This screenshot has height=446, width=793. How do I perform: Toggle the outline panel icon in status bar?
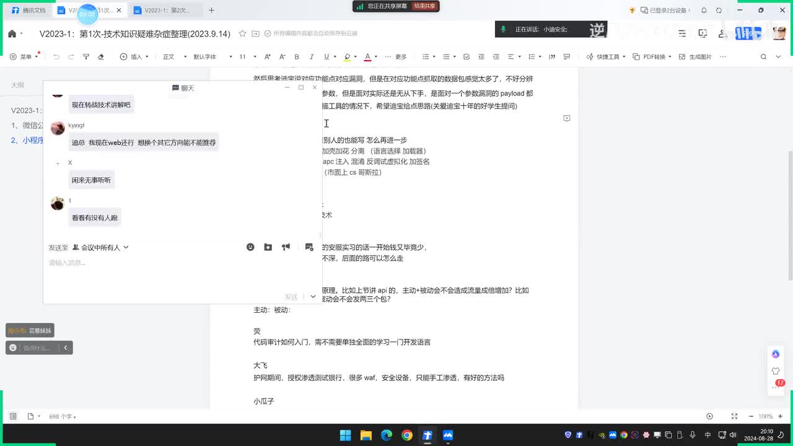point(13,416)
